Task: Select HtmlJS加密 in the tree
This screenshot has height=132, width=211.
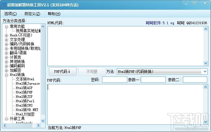Action: (25, 114)
